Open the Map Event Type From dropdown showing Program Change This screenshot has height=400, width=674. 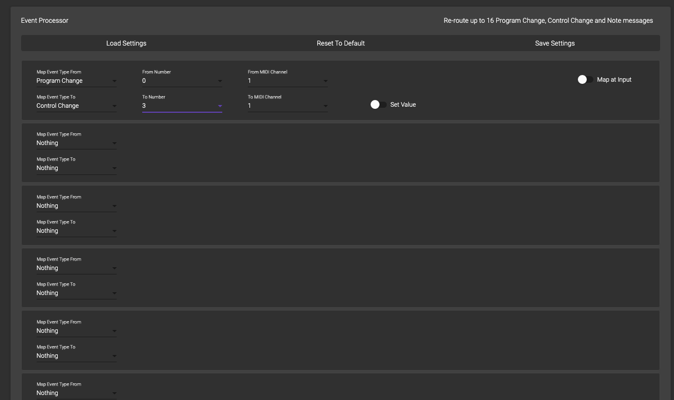77,81
